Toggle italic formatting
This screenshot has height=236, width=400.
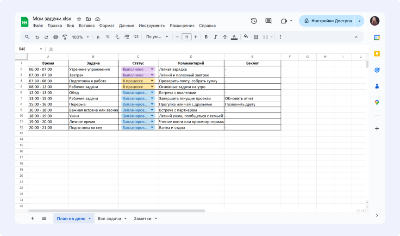(215, 37)
